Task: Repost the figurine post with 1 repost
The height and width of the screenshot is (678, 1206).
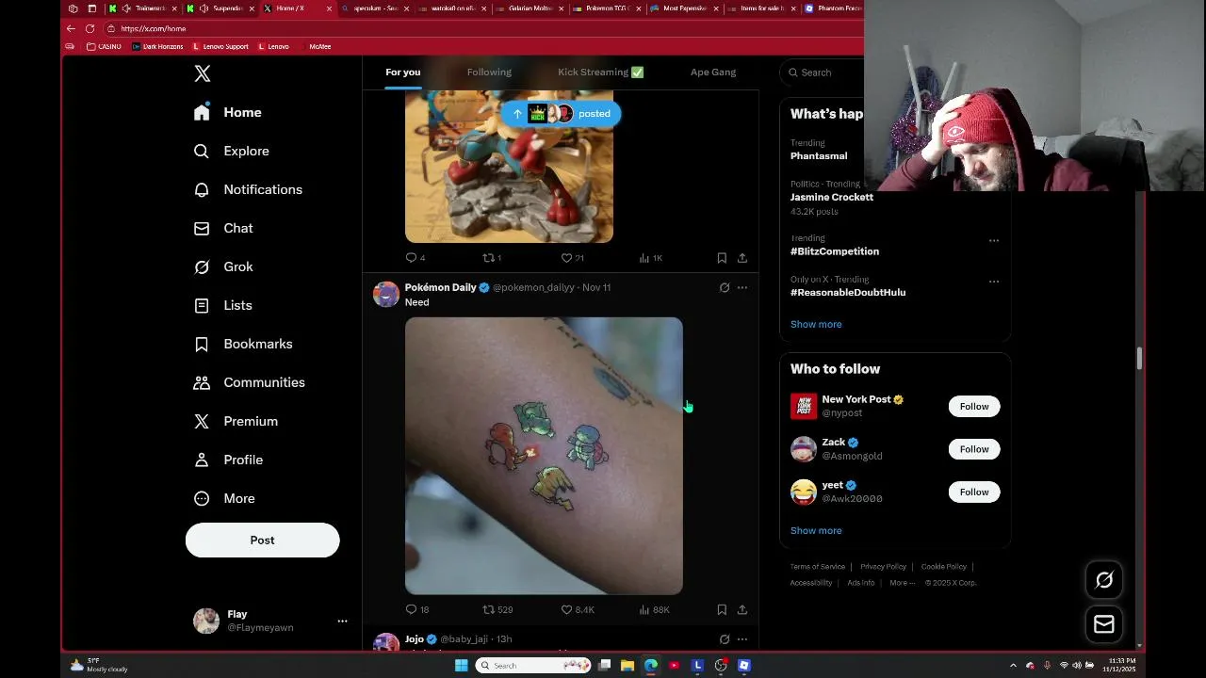Action: [x=492, y=257]
